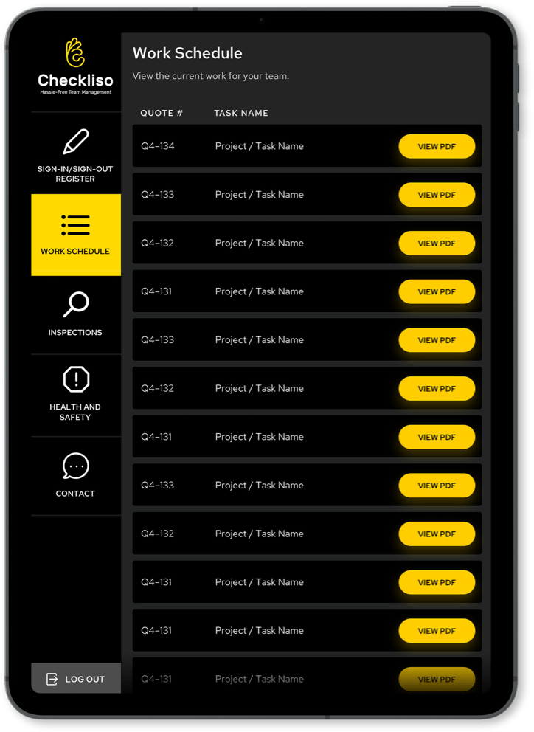Click the QUOTE # column header
Viewport: 534px width, 732px height.
tap(162, 113)
